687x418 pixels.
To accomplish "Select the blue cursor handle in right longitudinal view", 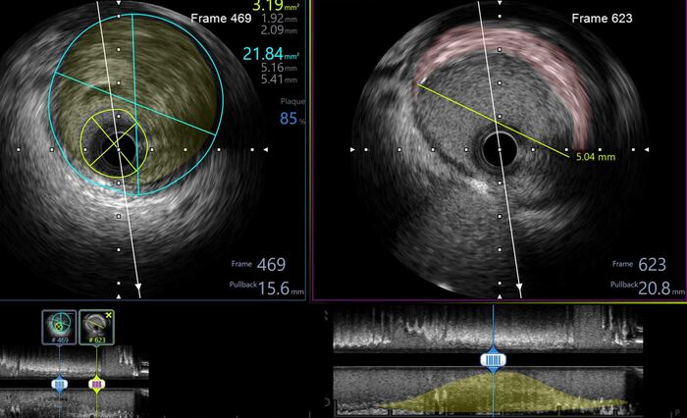I will click(x=493, y=360).
